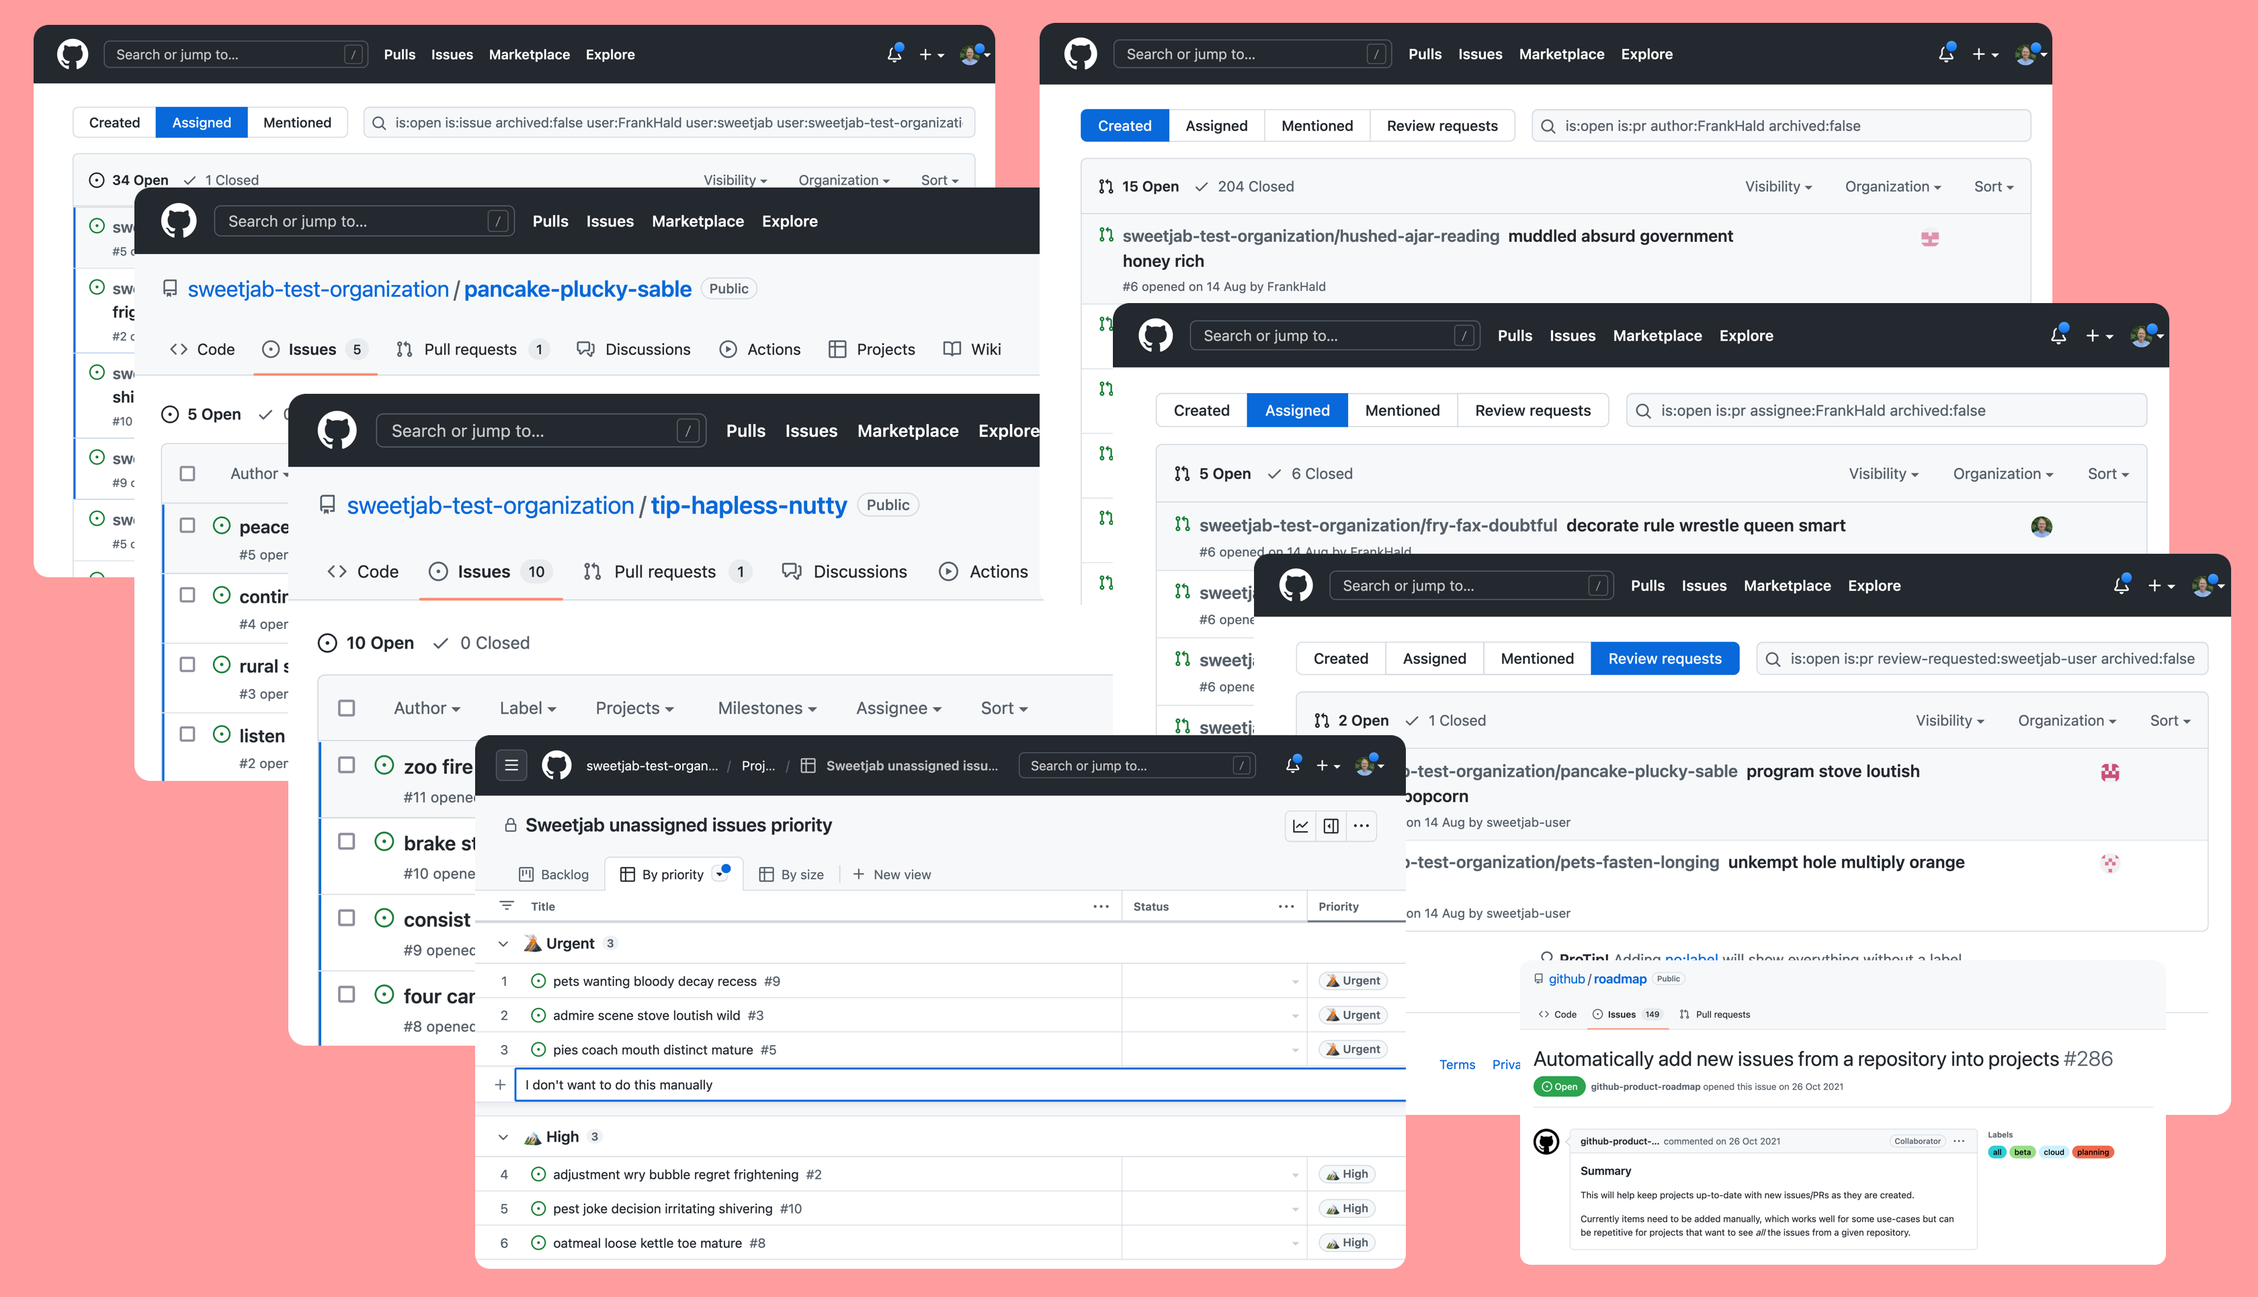Screen dimensions: 2258x1297
Task: Open comment three-dot menu in roadmap issue
Action: pyautogui.click(x=1959, y=1141)
